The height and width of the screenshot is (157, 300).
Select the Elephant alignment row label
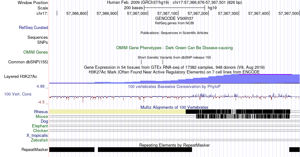[x=40, y=126]
